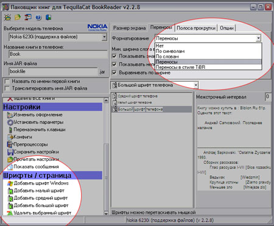This screenshot has width=274, height=226.
Task: Click the Межстрочный интервал value field
Action: (268, 97)
